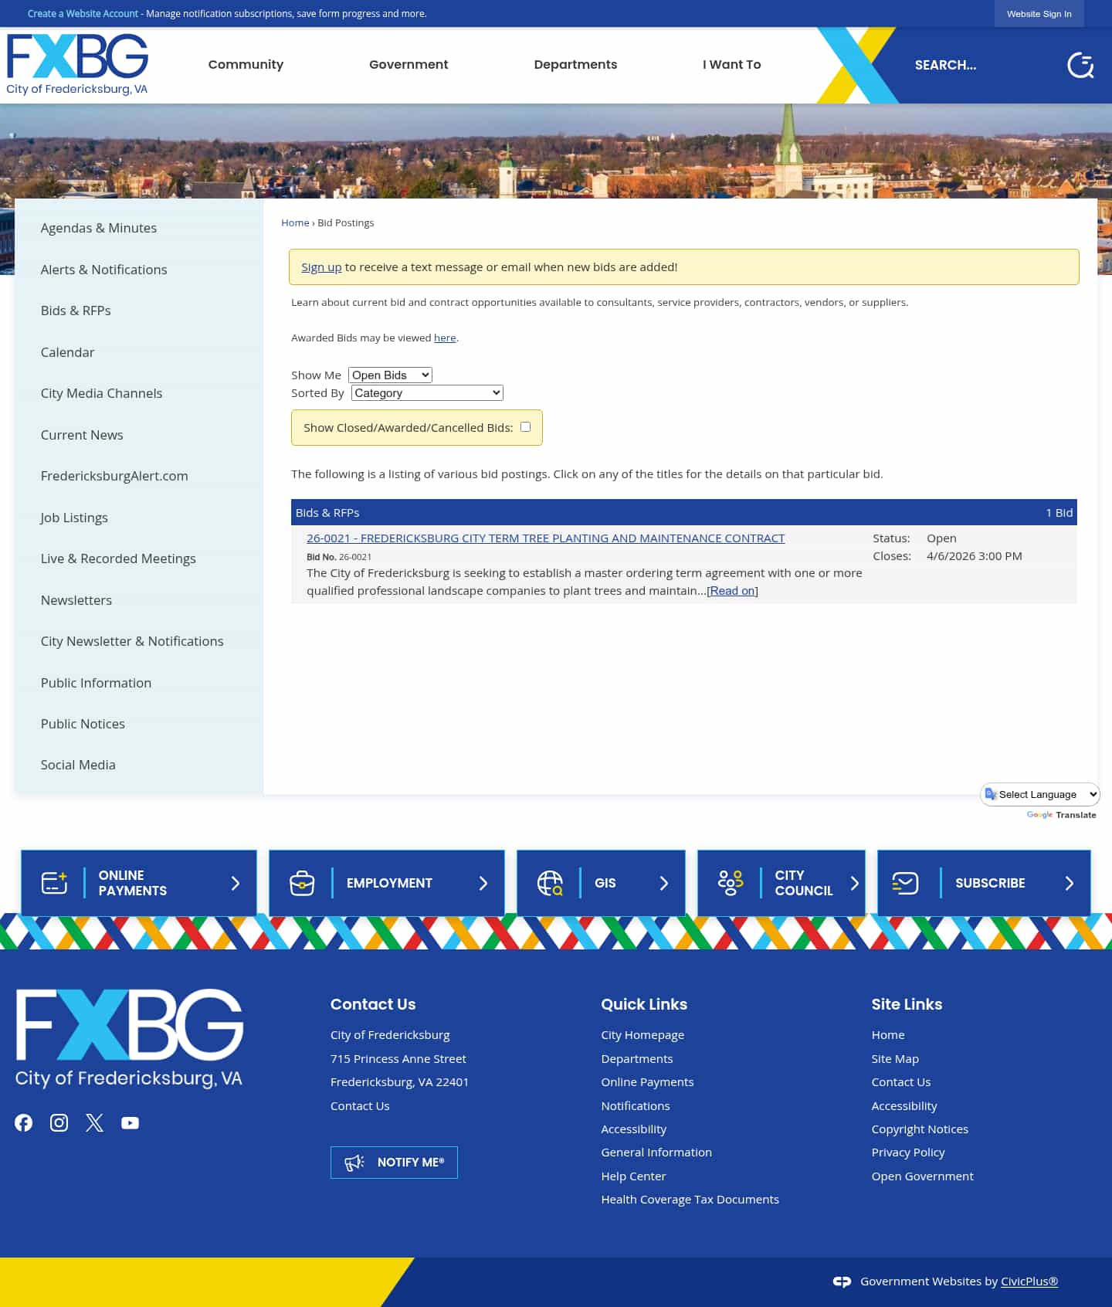Open the Select Language dropdown
Image resolution: width=1112 pixels, height=1307 pixels.
(1040, 794)
